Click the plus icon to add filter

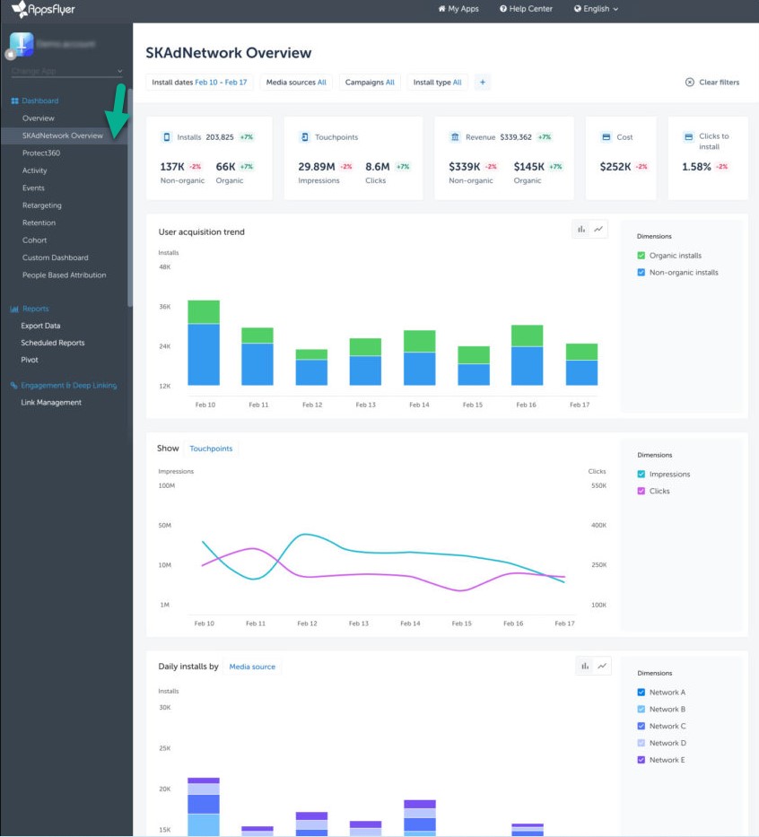pos(482,83)
